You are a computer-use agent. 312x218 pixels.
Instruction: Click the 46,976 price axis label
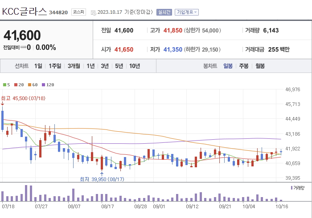coord(293,89)
